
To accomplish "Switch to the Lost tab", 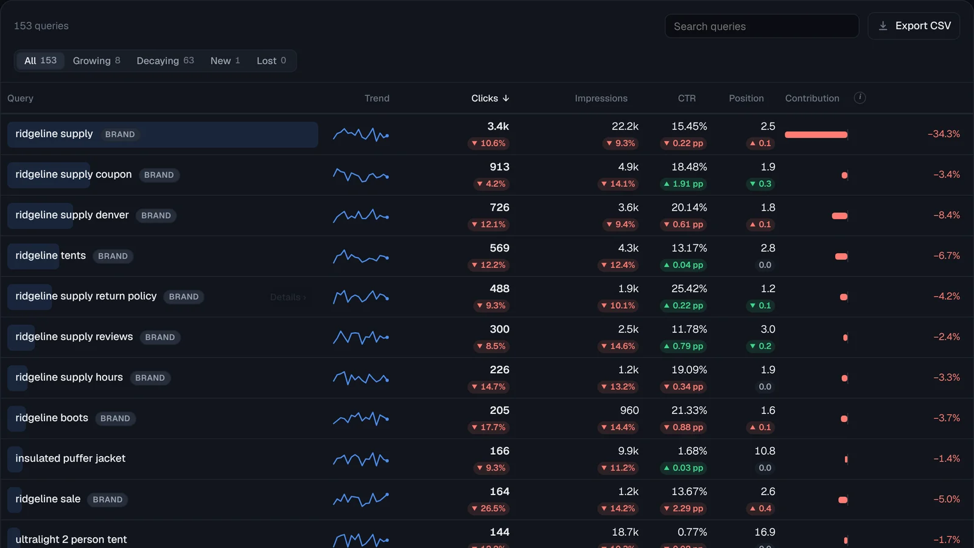I will 271,61.
